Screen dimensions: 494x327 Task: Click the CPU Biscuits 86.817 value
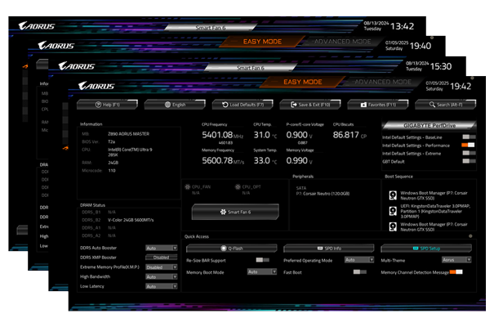(349, 135)
